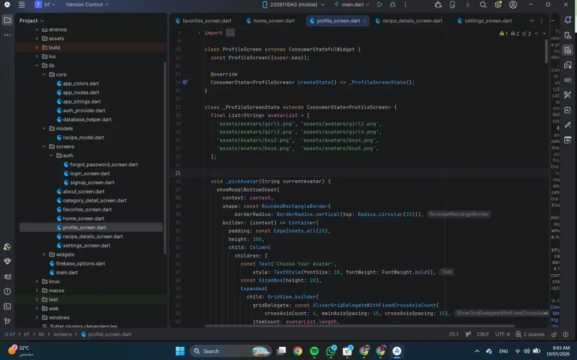
Task: Open the 2209116AG (mobile) device selector
Action: [x=294, y=5]
